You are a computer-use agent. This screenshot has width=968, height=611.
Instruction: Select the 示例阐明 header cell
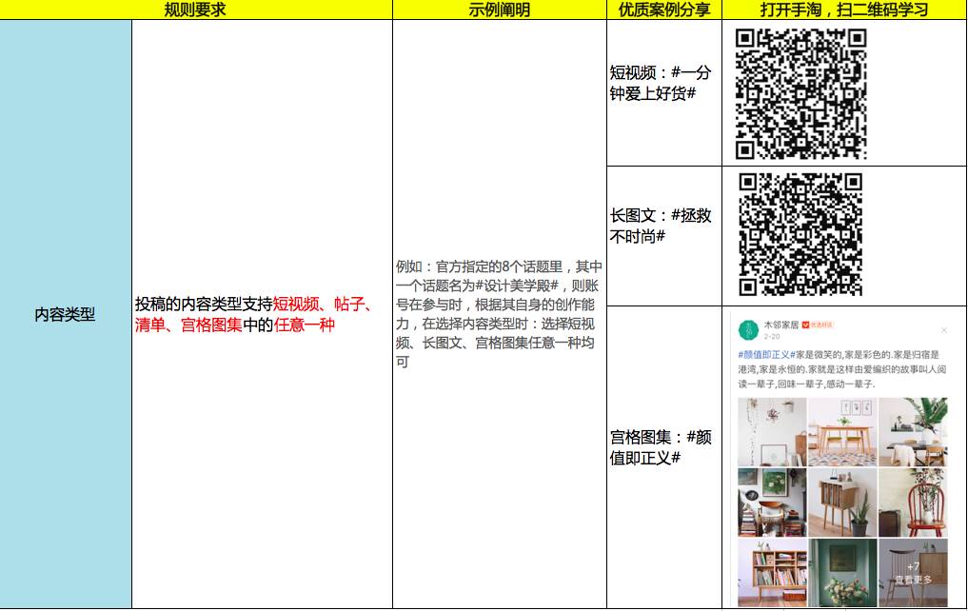499,10
